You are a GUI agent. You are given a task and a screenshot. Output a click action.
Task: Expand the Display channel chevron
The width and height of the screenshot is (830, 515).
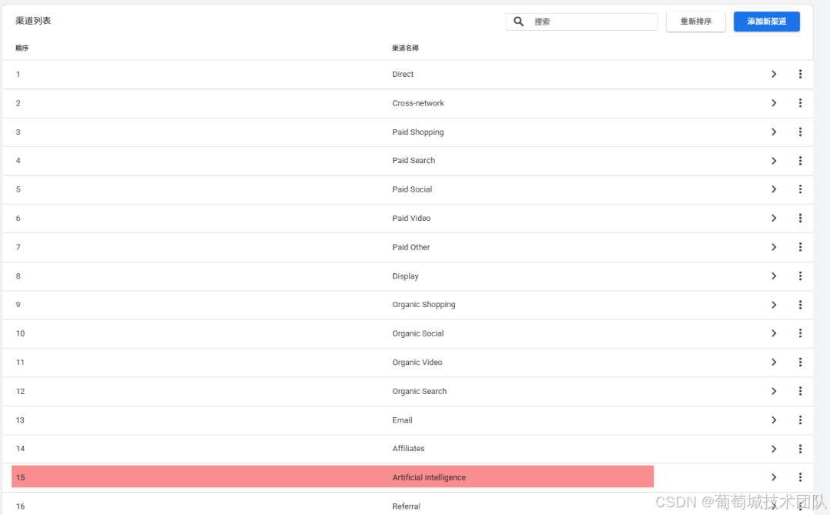tap(774, 276)
